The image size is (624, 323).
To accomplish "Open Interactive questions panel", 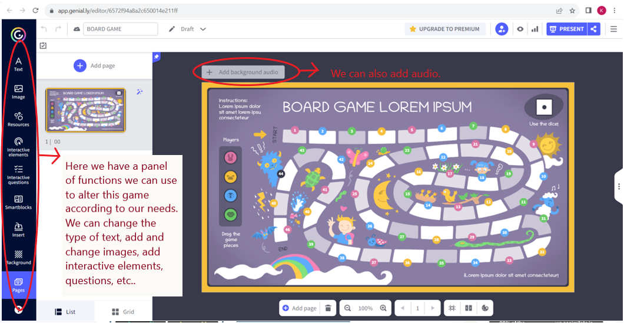I will tap(18, 174).
